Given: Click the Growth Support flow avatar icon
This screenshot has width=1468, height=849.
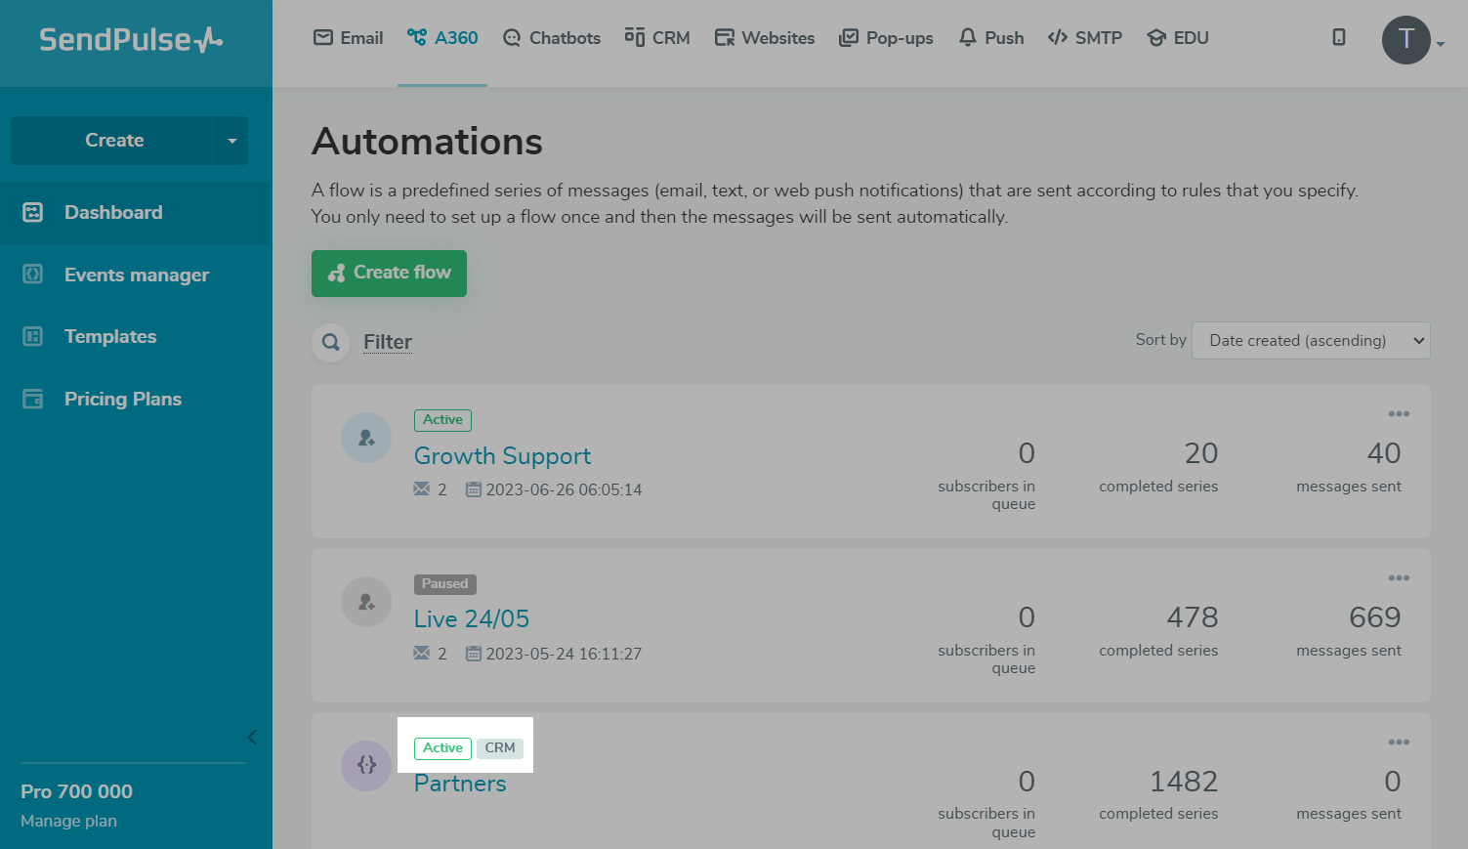Looking at the screenshot, I should pyautogui.click(x=366, y=438).
